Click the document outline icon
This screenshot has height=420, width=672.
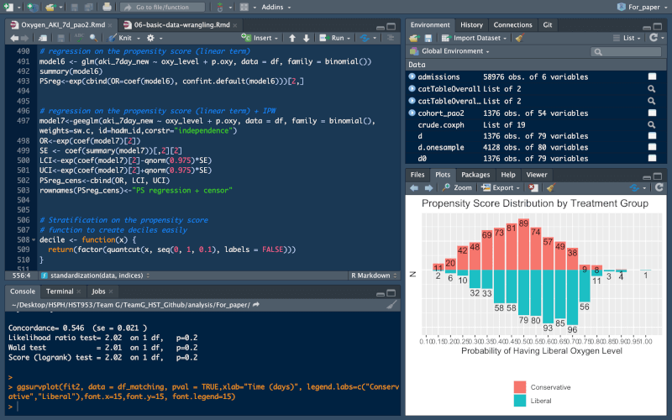pyautogui.click(x=391, y=38)
